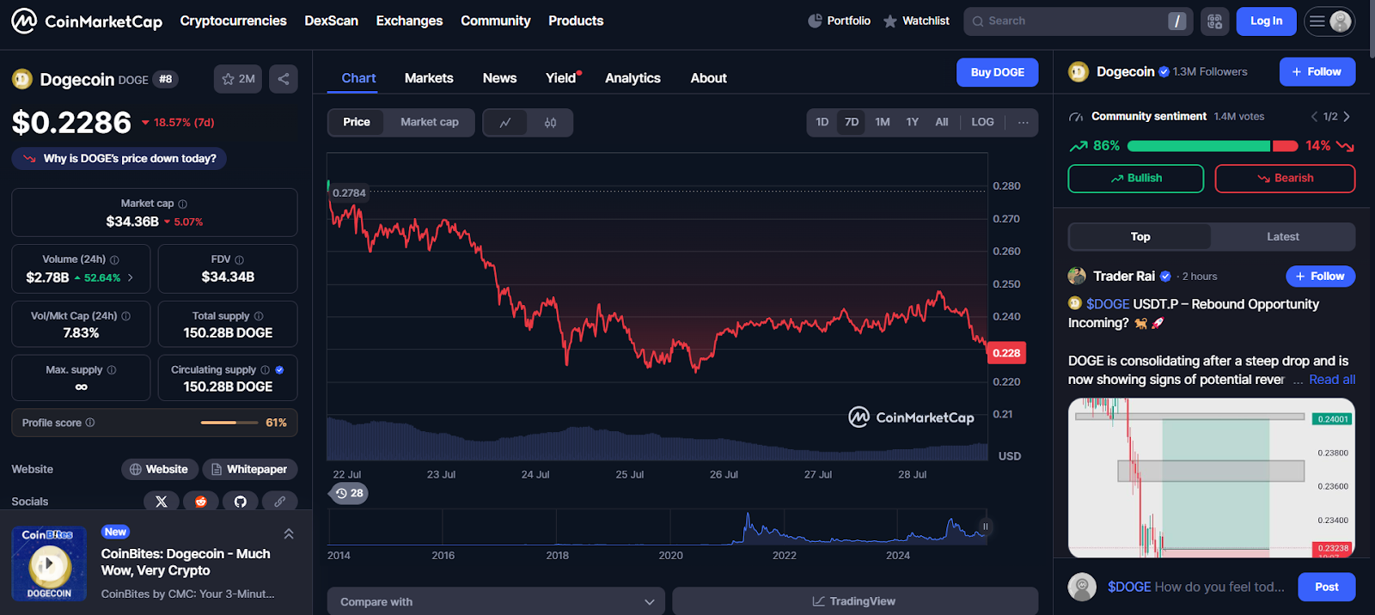This screenshot has height=615, width=1375.
Task: Switch community feed to Latest
Action: tap(1283, 237)
